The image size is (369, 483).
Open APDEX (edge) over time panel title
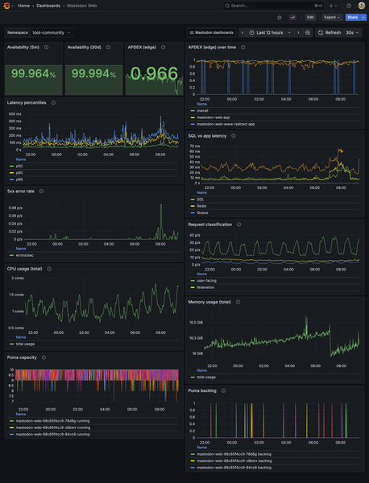212,47
